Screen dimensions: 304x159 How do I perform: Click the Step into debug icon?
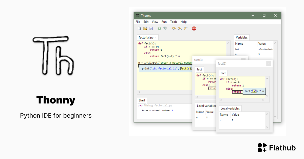click(180, 29)
